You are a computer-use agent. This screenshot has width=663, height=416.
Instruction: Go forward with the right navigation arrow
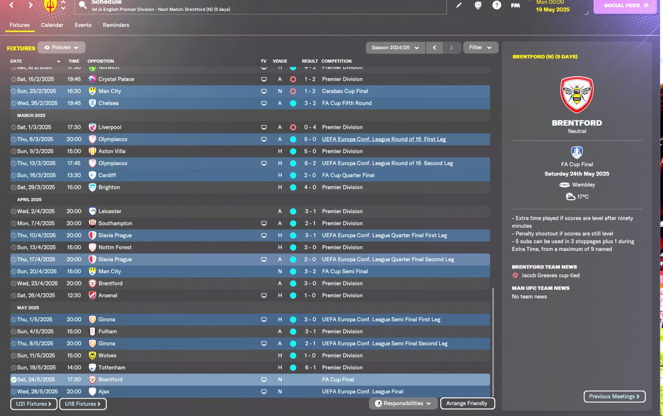31,5
